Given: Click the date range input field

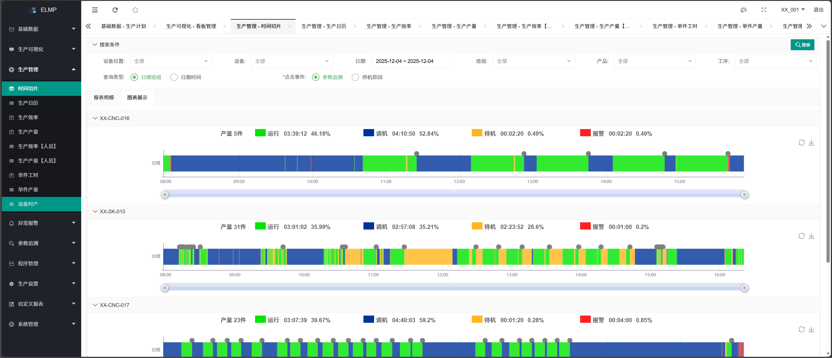Looking at the screenshot, I should (x=412, y=61).
